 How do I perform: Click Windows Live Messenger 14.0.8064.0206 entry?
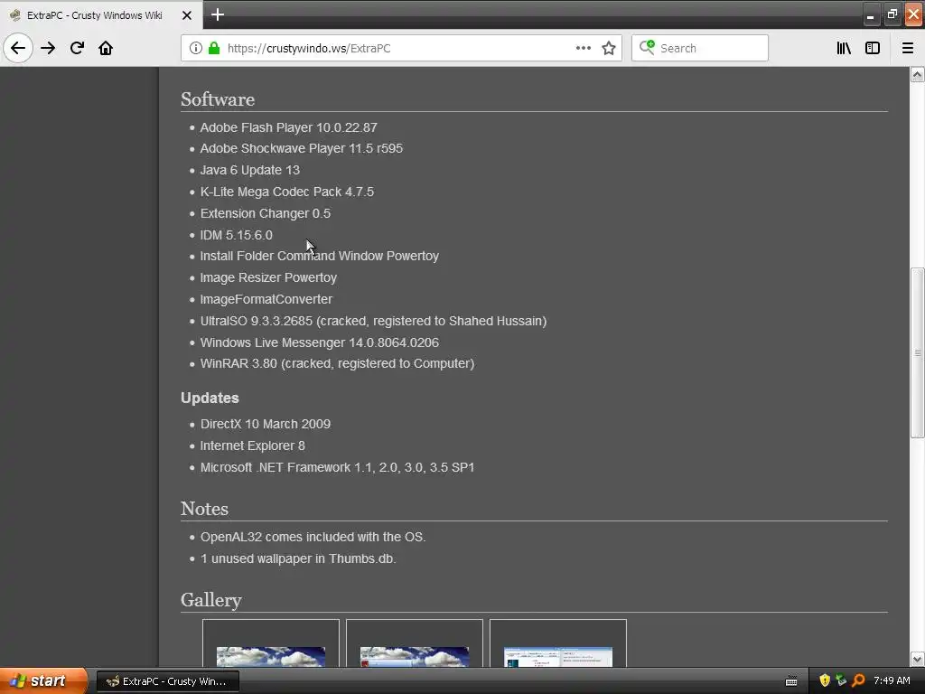[x=320, y=342]
